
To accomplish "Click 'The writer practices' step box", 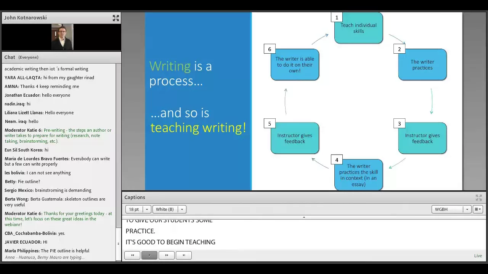I will click(x=422, y=65).
